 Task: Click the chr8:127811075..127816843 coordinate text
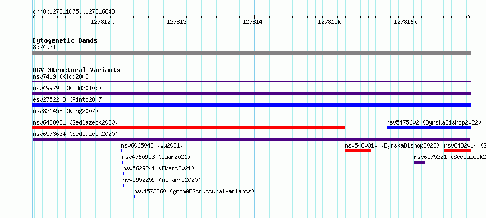74,12
